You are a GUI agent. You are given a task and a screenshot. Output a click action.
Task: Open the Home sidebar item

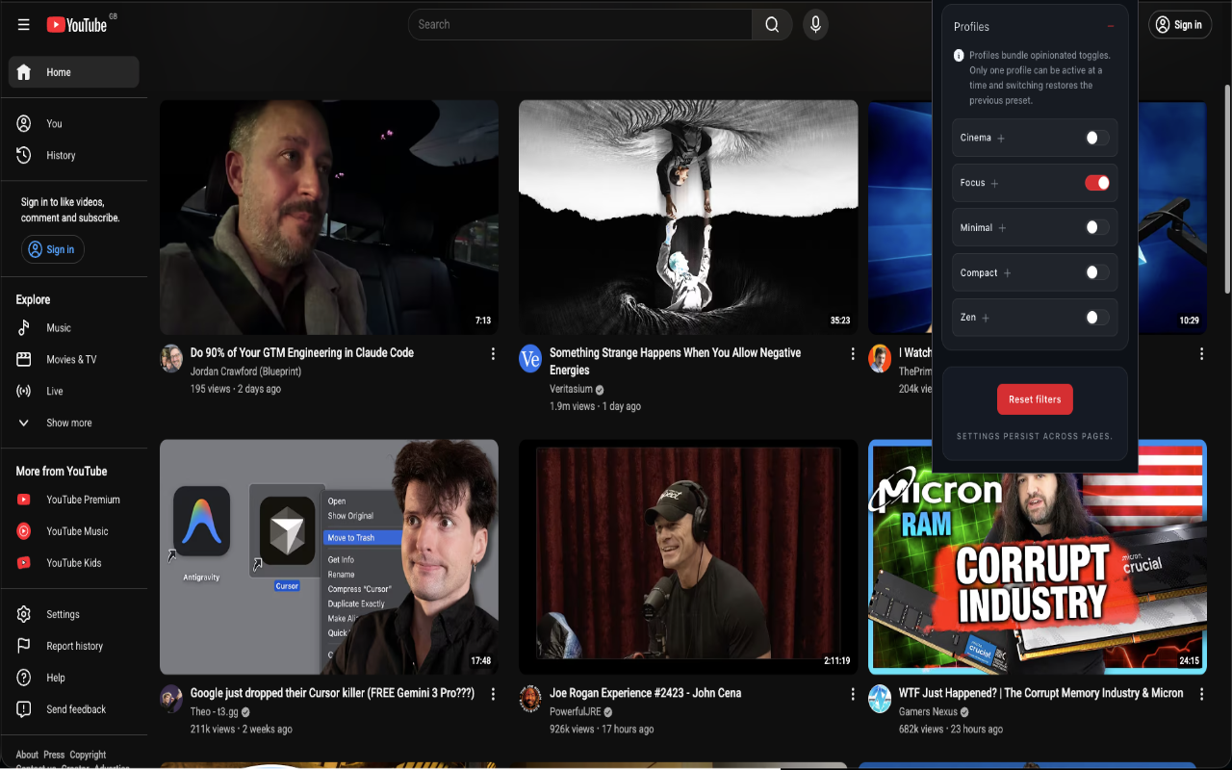[x=74, y=72]
